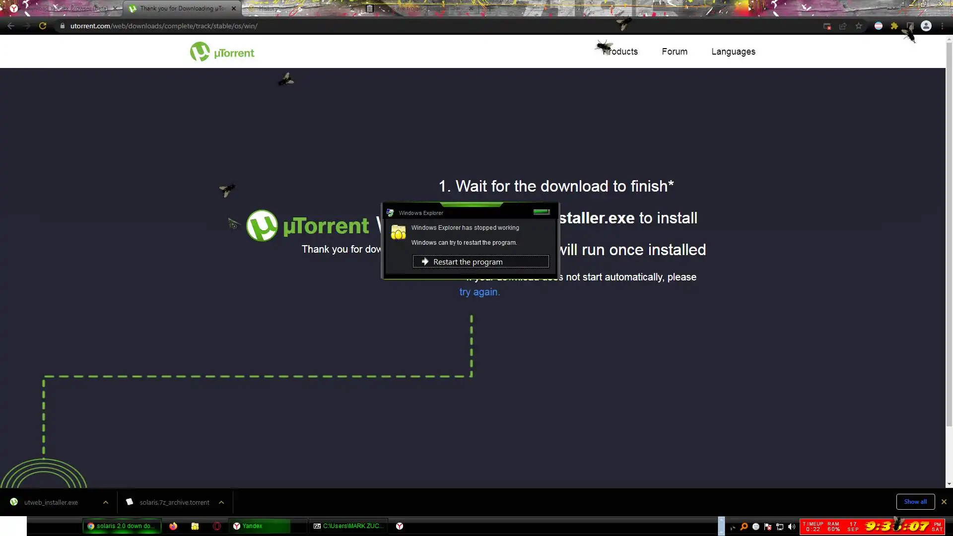Open the Chrome three-dot menu
The height and width of the screenshot is (536, 953).
point(942,26)
